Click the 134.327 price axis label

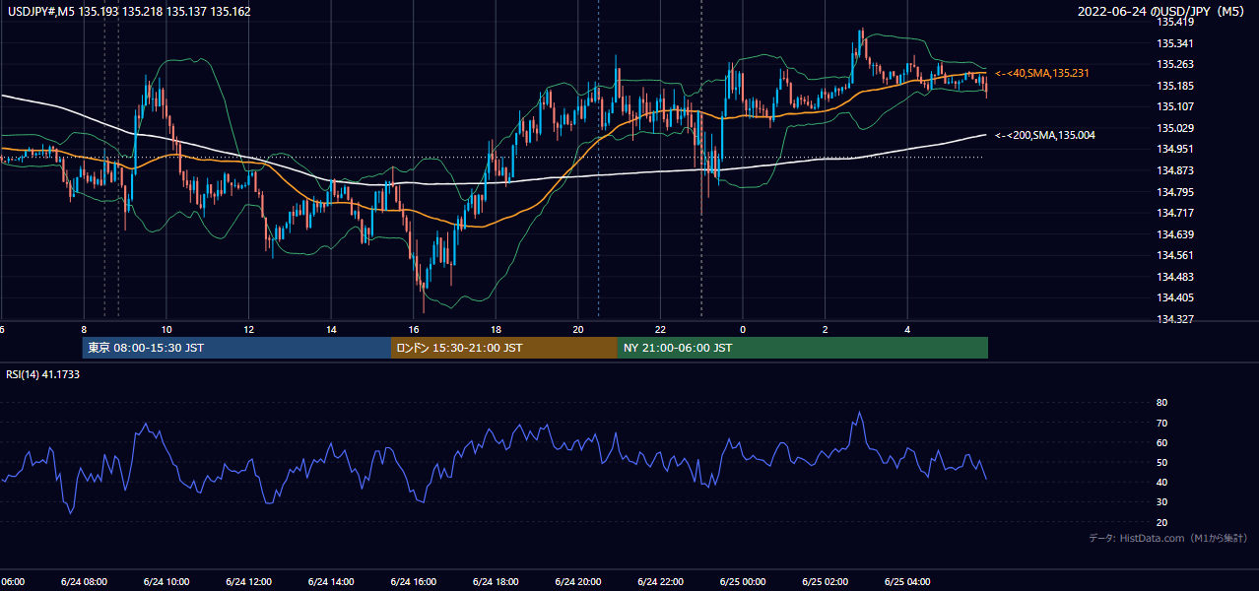click(1175, 319)
